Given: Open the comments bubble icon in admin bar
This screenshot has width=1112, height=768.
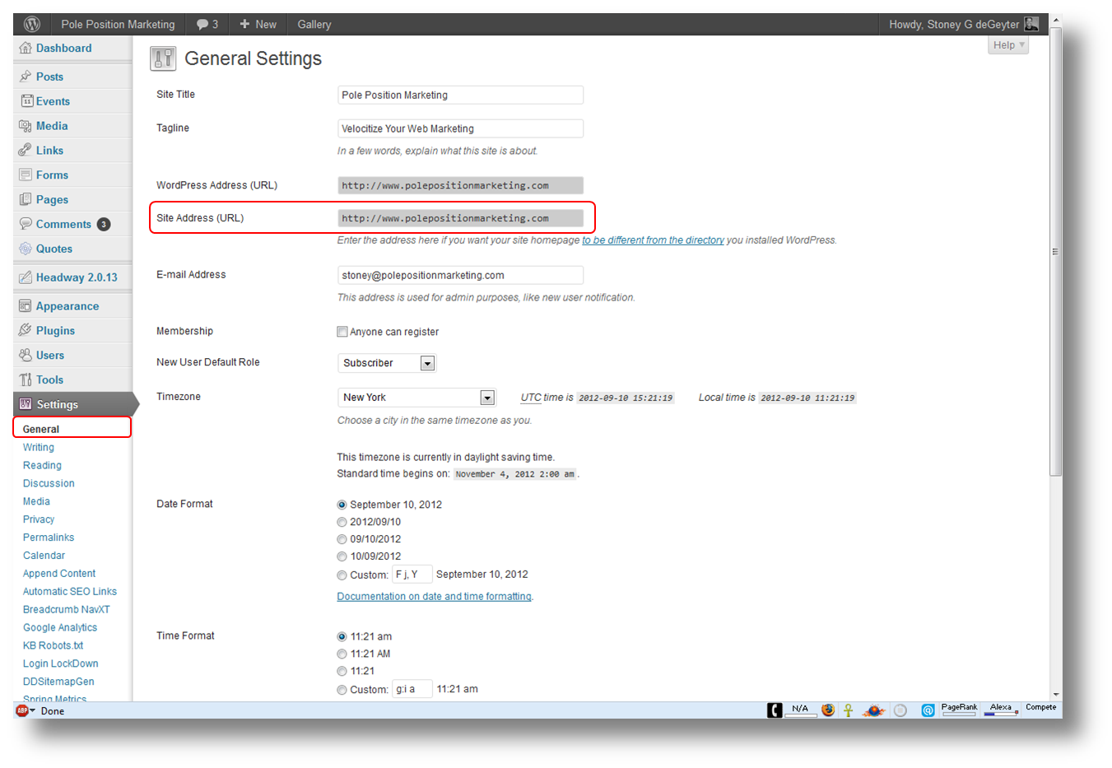Looking at the screenshot, I should click(202, 25).
